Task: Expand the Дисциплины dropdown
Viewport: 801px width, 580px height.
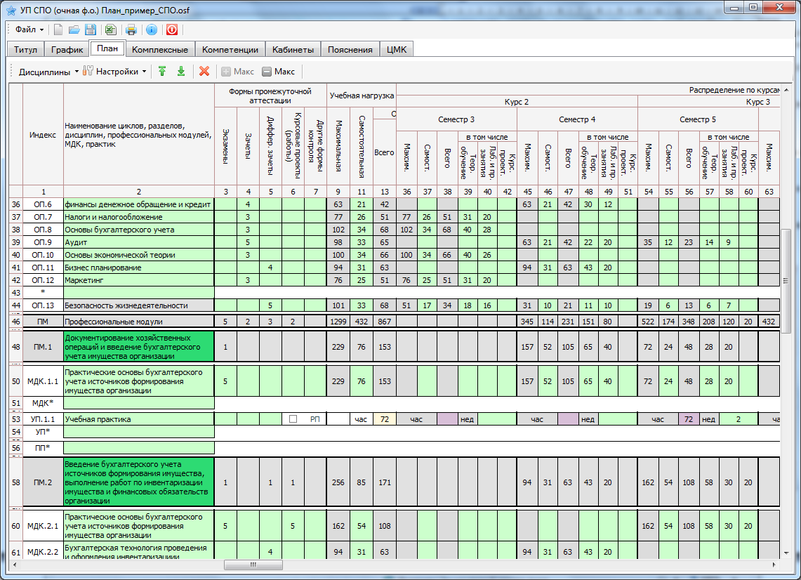Action: click(x=48, y=72)
